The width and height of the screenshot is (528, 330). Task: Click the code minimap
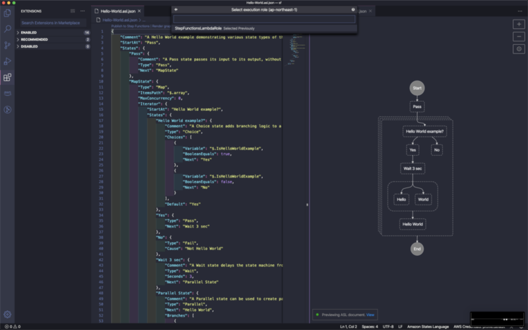coord(296,50)
